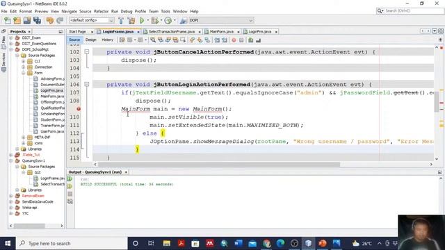
Task: Open the default config dropdown
Action: coord(92,20)
